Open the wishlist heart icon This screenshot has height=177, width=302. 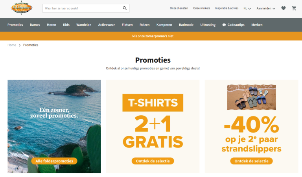point(283,8)
